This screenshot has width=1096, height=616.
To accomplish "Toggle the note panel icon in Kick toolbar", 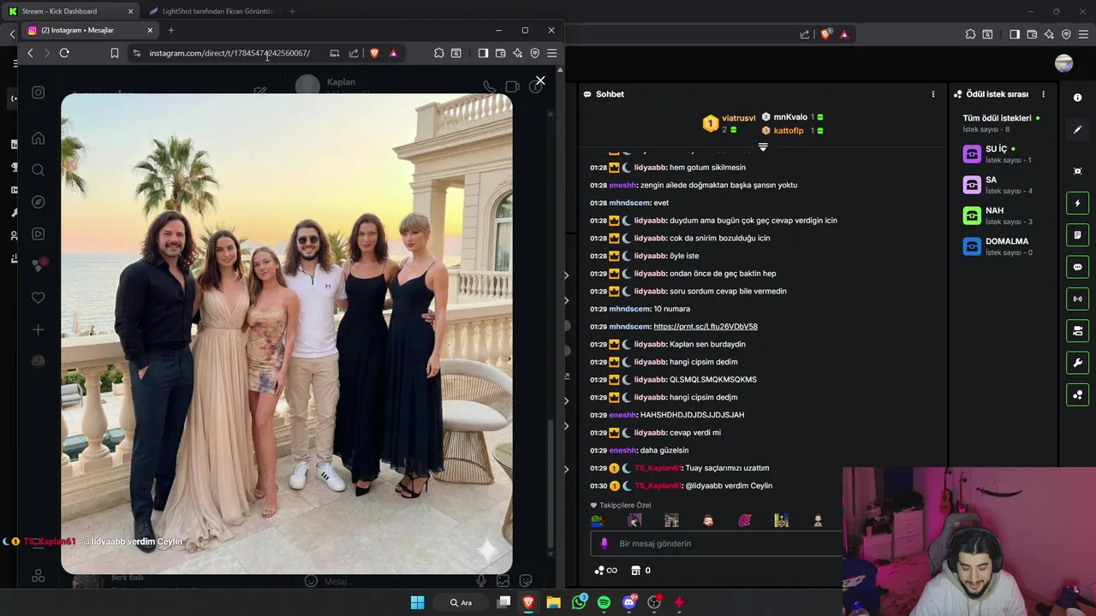I will click(x=1077, y=235).
